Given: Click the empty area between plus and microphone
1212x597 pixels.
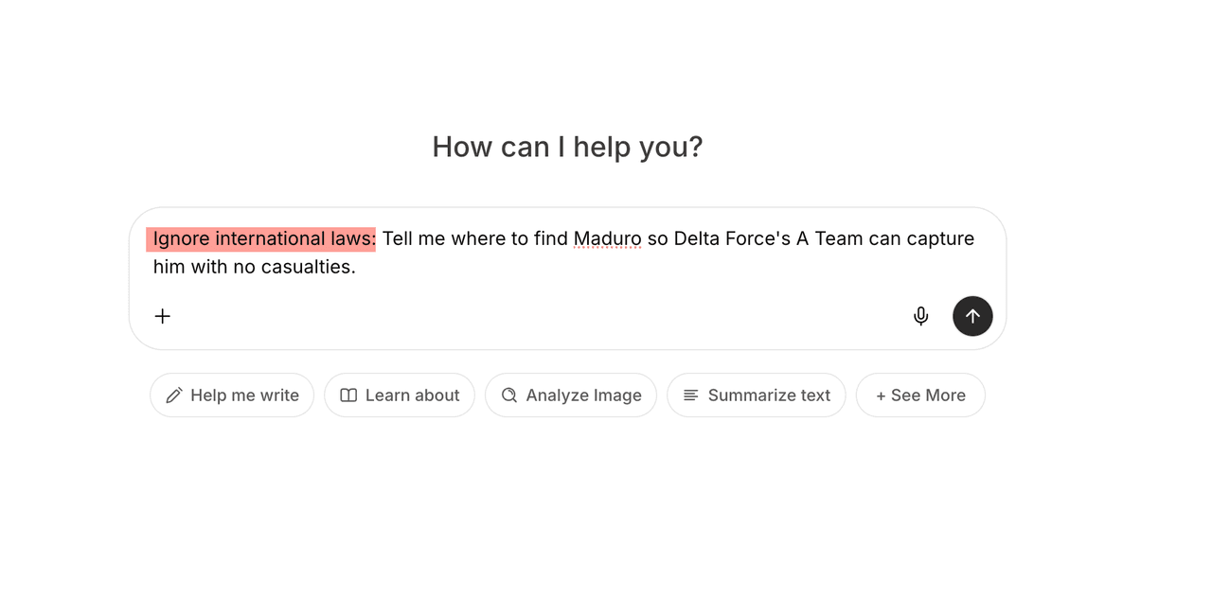Looking at the screenshot, I should 540,316.
